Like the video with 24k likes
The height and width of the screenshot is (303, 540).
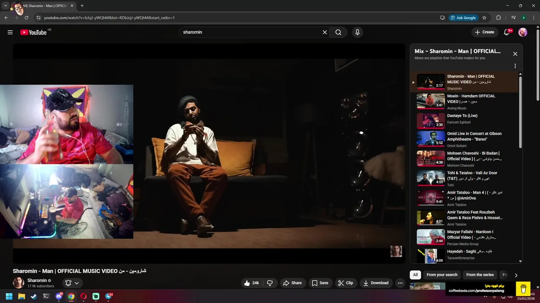click(x=251, y=283)
